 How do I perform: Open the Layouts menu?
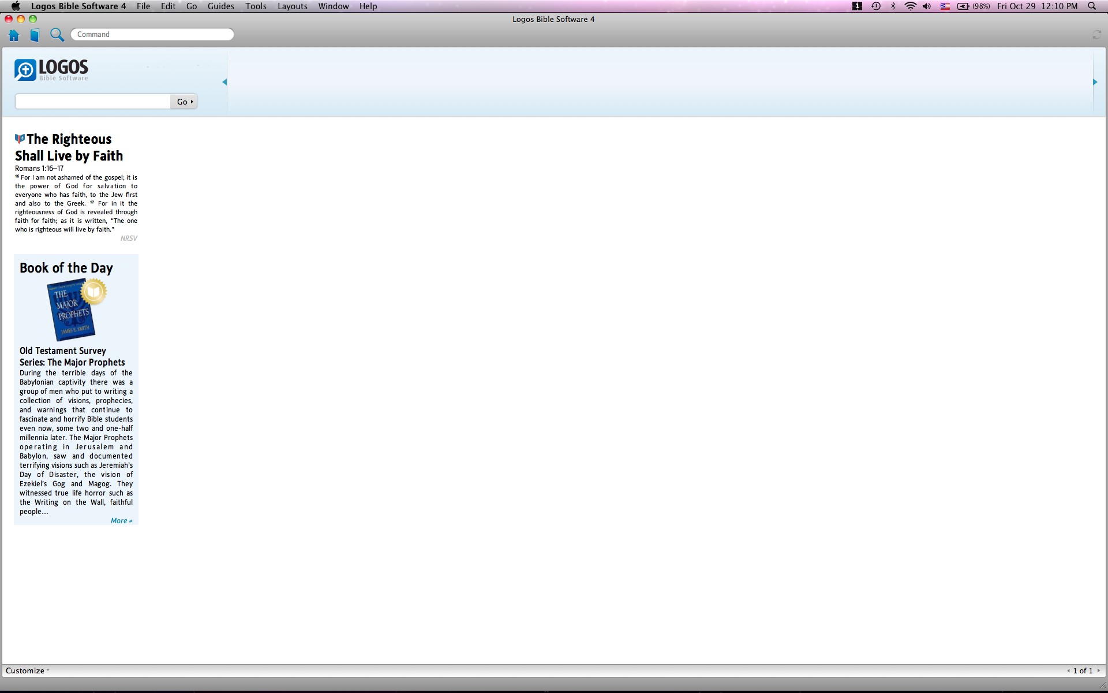(292, 6)
